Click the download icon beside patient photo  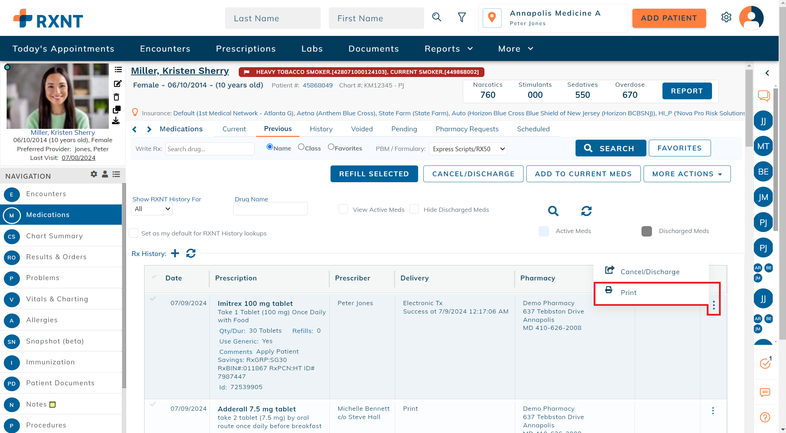coord(116,121)
